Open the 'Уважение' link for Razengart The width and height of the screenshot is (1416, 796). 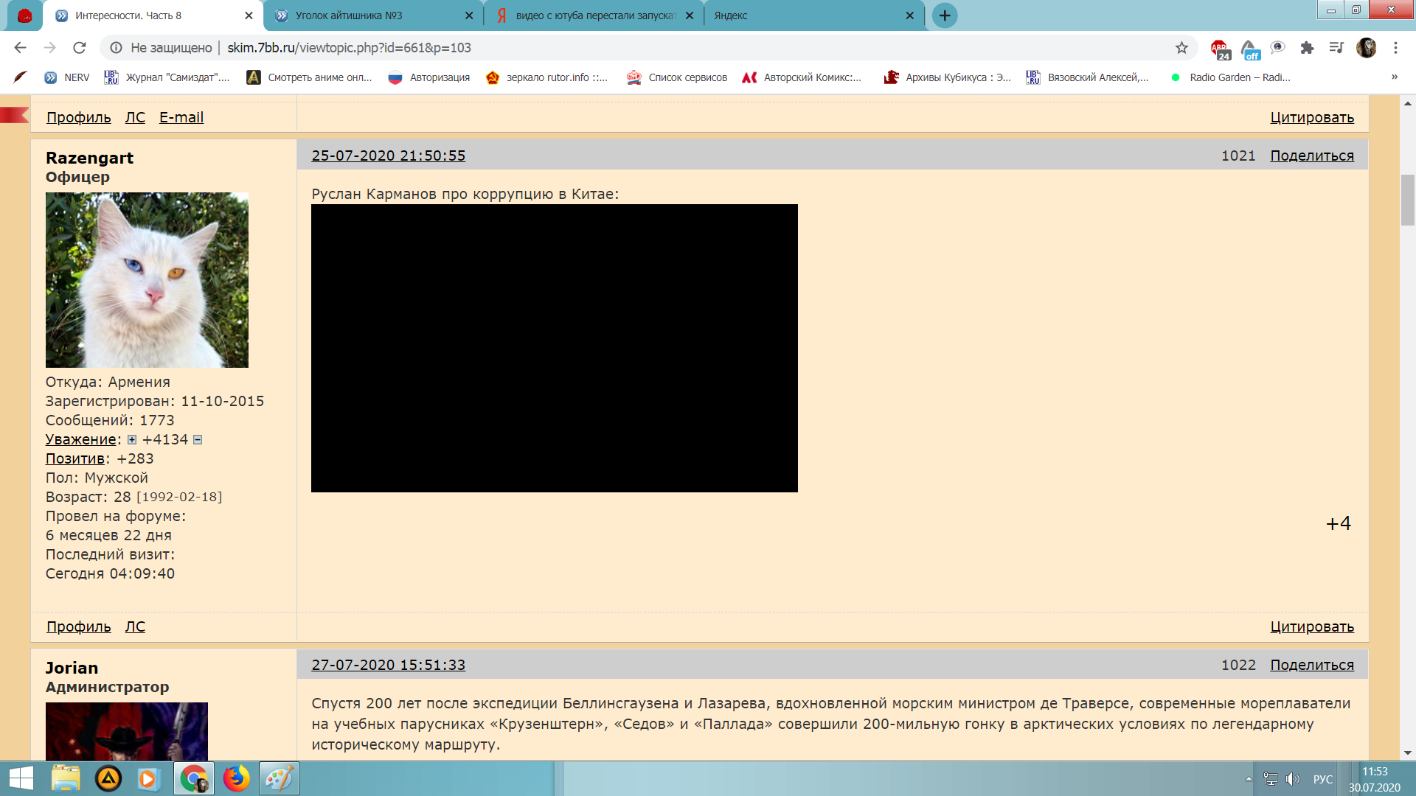tap(81, 439)
